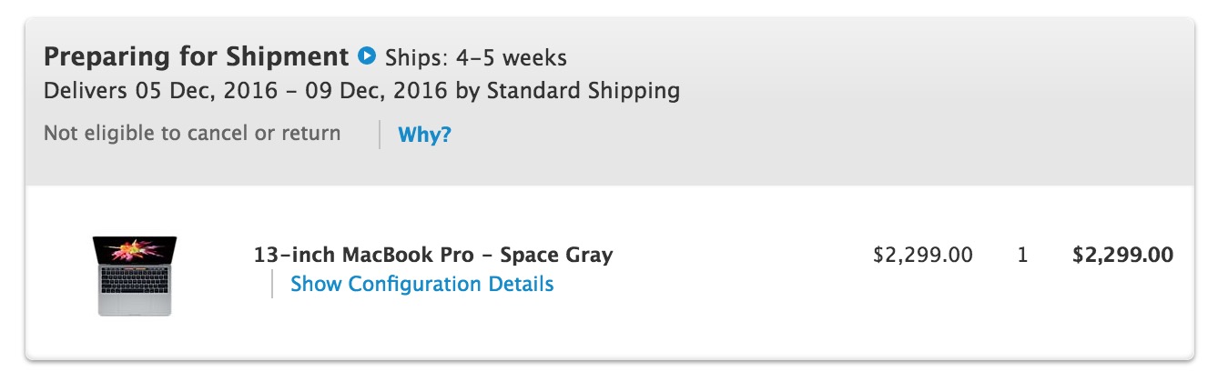Click the MacBook Pro product thumbnail
Screen dimensions: 1218x382
point(134,275)
